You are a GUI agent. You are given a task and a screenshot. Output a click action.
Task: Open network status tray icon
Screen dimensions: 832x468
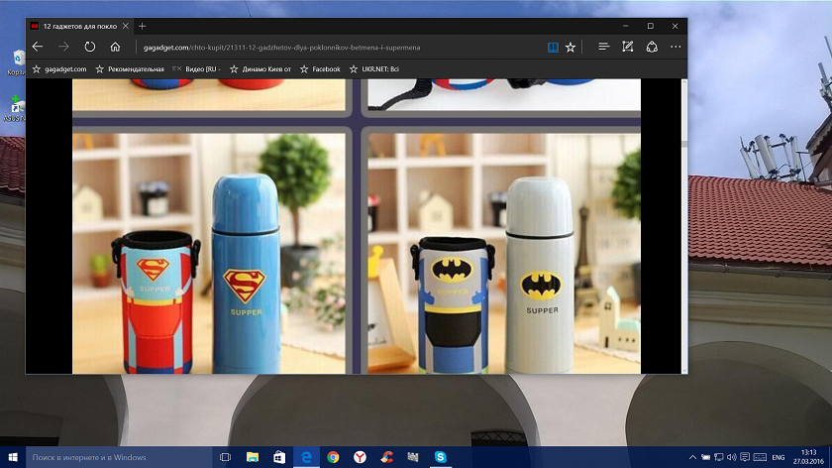click(x=719, y=457)
